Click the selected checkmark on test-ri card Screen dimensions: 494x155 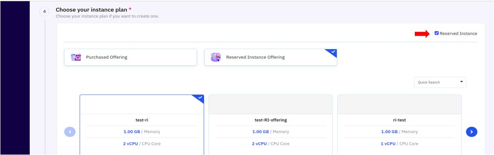pos(200,98)
